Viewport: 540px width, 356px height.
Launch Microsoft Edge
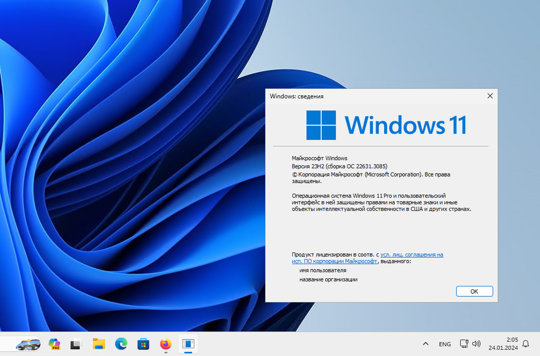click(121, 344)
